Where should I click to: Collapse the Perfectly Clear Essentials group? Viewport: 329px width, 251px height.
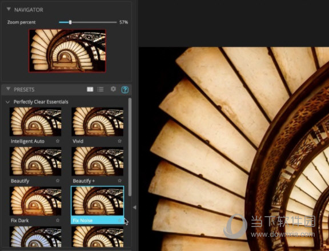pyautogui.click(x=8, y=102)
